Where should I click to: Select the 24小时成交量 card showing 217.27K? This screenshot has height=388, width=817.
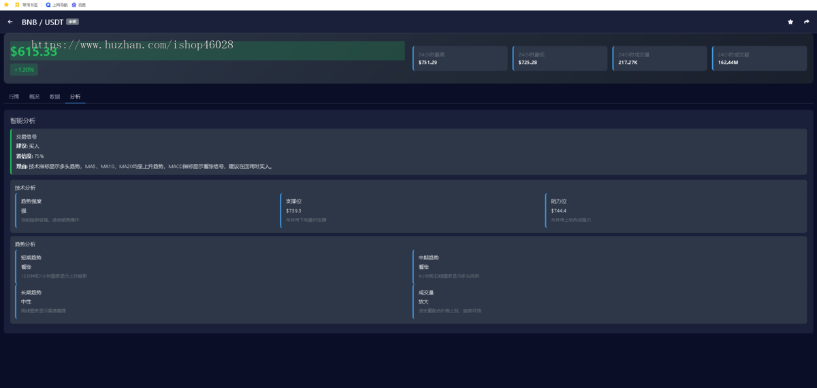(x=660, y=59)
